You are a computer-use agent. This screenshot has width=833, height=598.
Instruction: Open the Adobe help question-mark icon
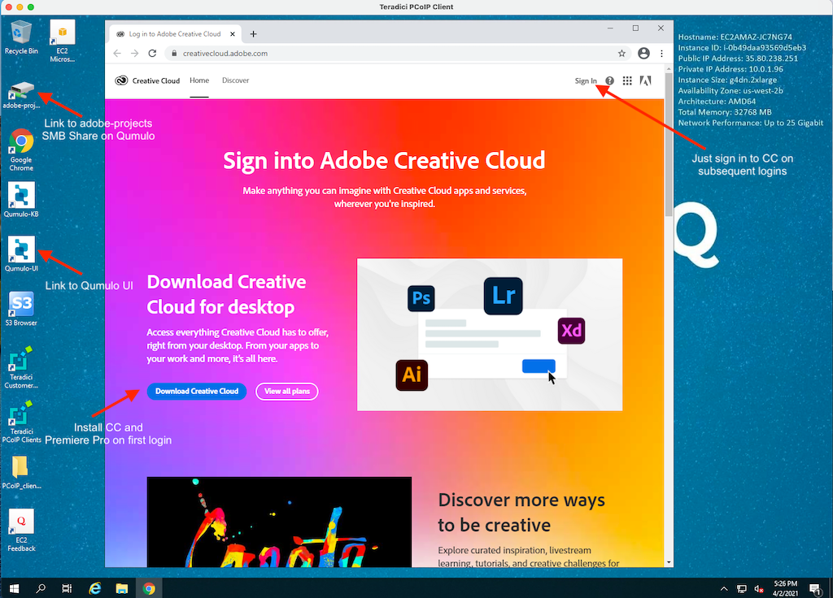(x=610, y=80)
